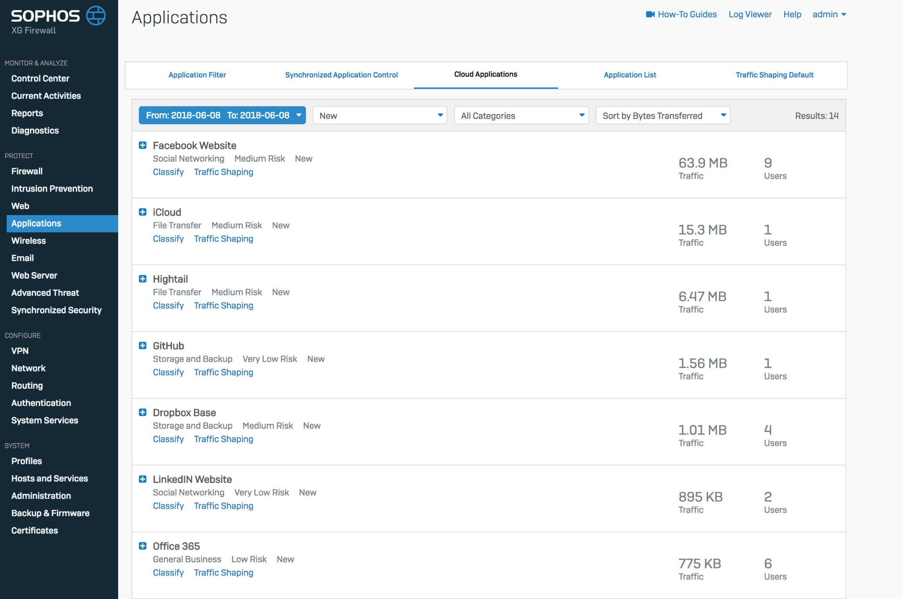Viewport: 903px width, 599px height.
Task: Click Traffic Shaping for Office 365
Action: (x=224, y=573)
